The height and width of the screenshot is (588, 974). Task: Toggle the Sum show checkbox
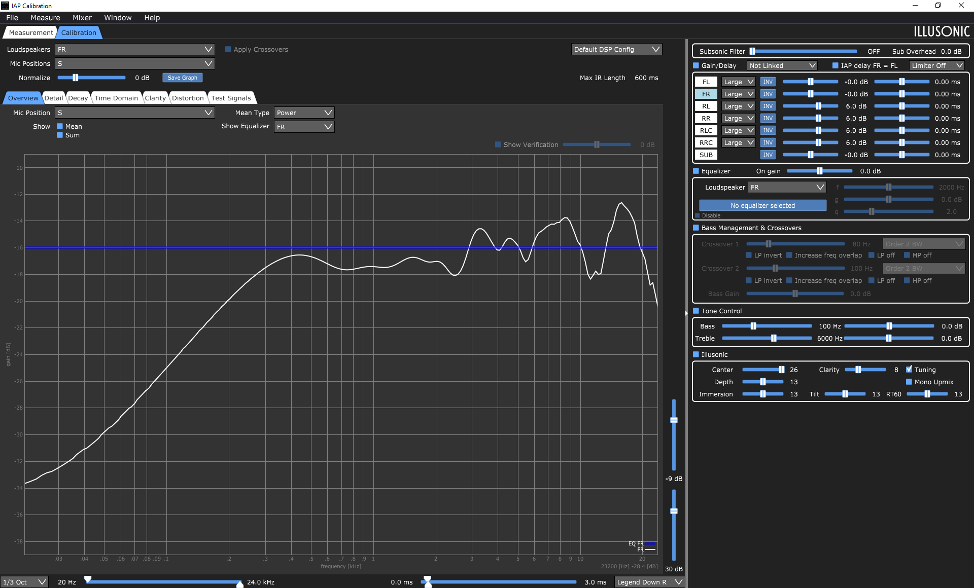tap(60, 135)
